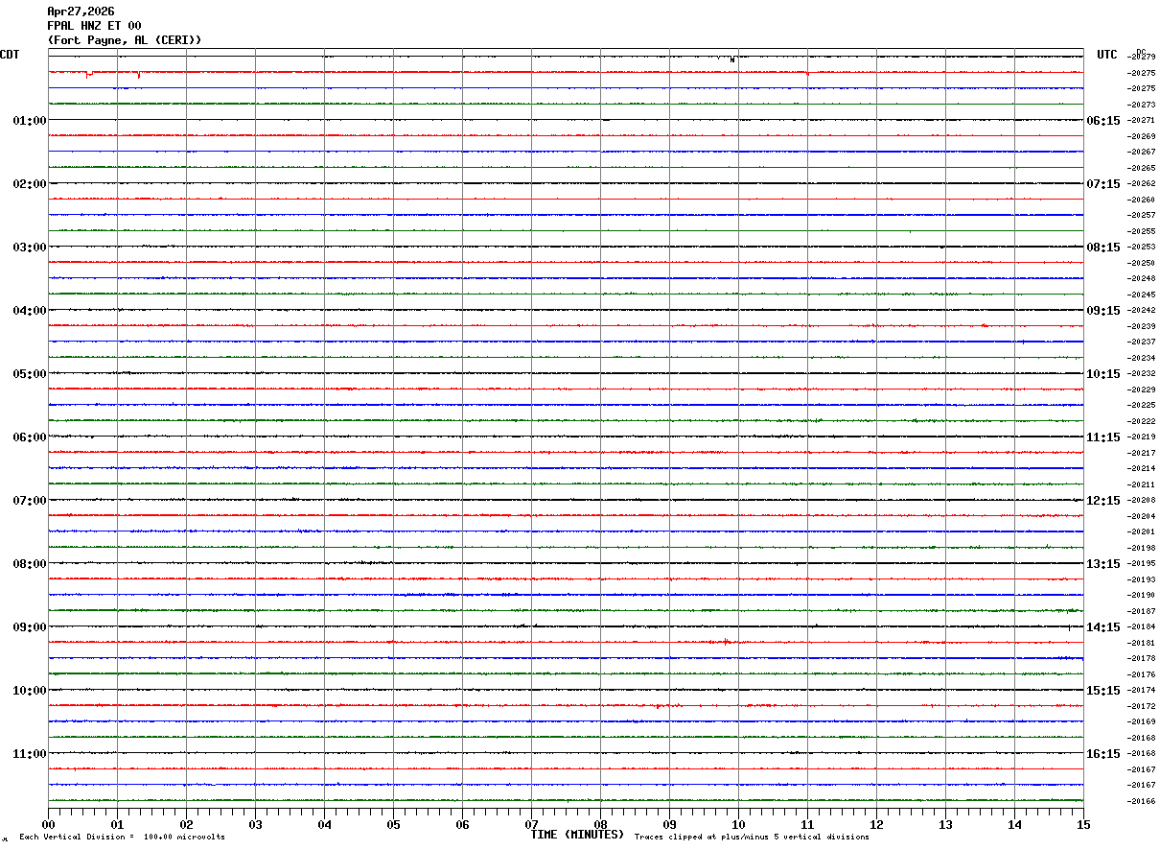Click minute-axis tick label '15'
The image size is (1160, 850).
[x=1083, y=824]
